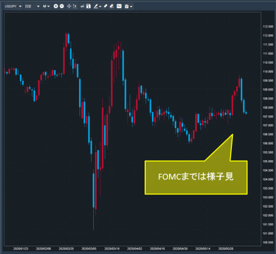
Task: Choose the eraser tool in toolbar
Action: coord(112,6)
